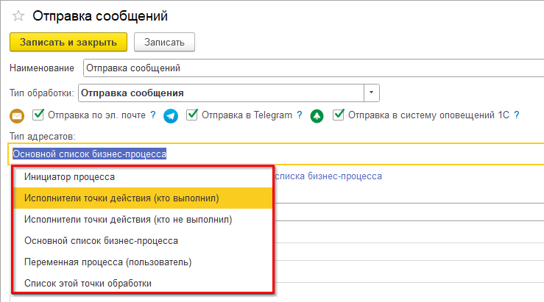Image resolution: width=544 pixels, height=302 pixels.
Task: Choose 'Исполнители точки действия (кто не выполнил)'
Action: click(x=128, y=219)
